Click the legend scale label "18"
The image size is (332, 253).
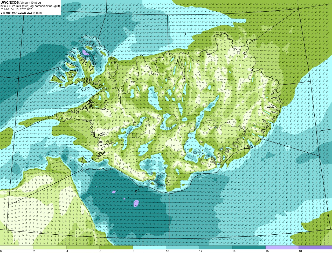point(300,251)
